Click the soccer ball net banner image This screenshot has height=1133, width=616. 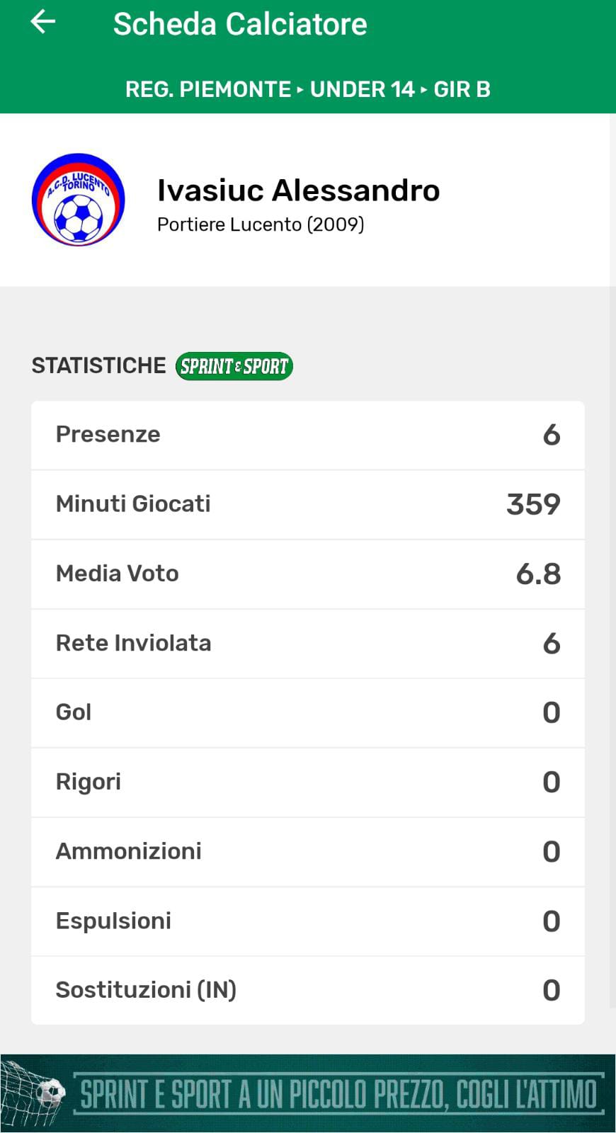35,1093
